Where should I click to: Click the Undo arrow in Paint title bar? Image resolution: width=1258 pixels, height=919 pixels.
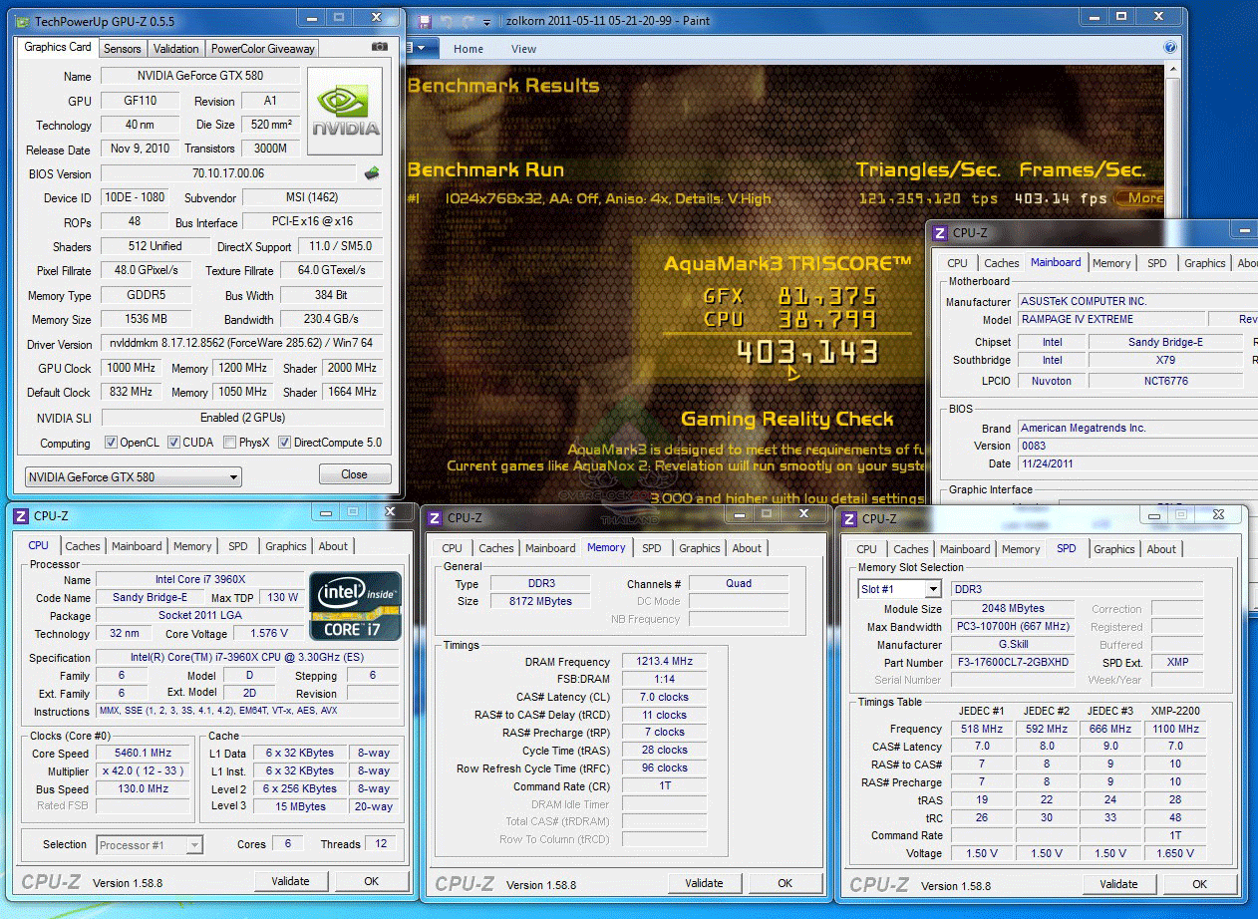coord(447,21)
